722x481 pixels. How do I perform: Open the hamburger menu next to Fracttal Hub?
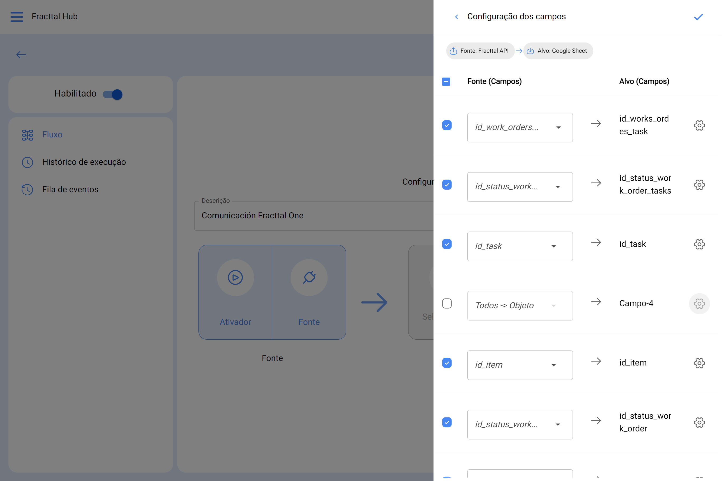click(x=17, y=17)
